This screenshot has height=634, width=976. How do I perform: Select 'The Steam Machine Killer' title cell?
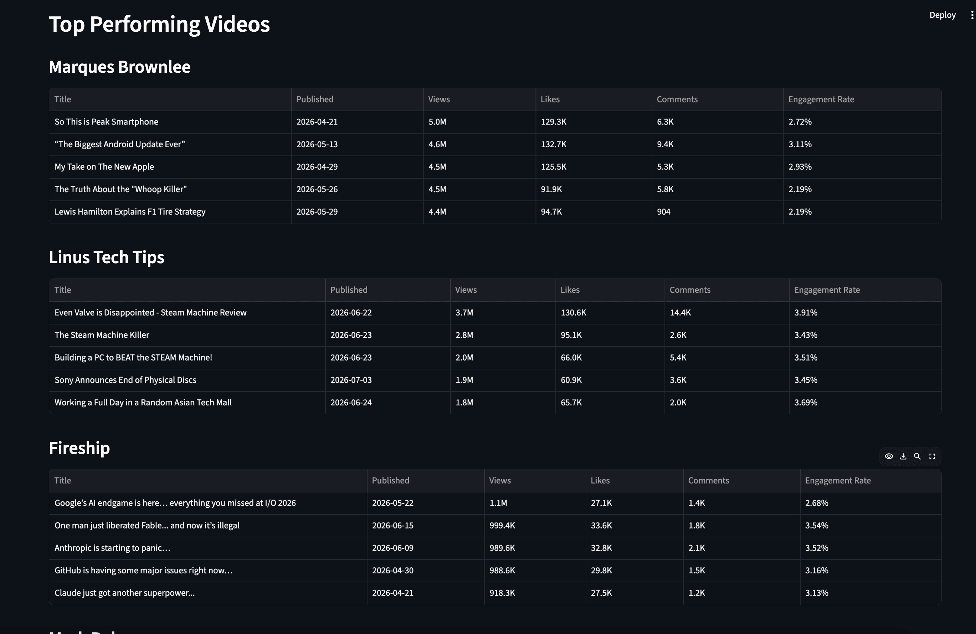click(187, 335)
